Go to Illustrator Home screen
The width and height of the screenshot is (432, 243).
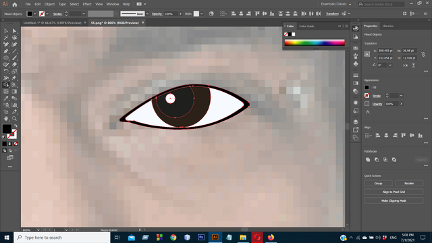click(x=15, y=5)
